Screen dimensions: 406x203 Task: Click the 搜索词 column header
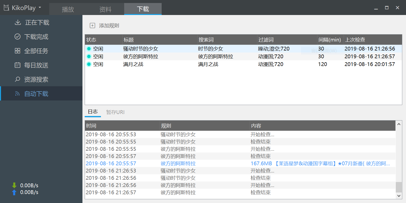coord(227,40)
